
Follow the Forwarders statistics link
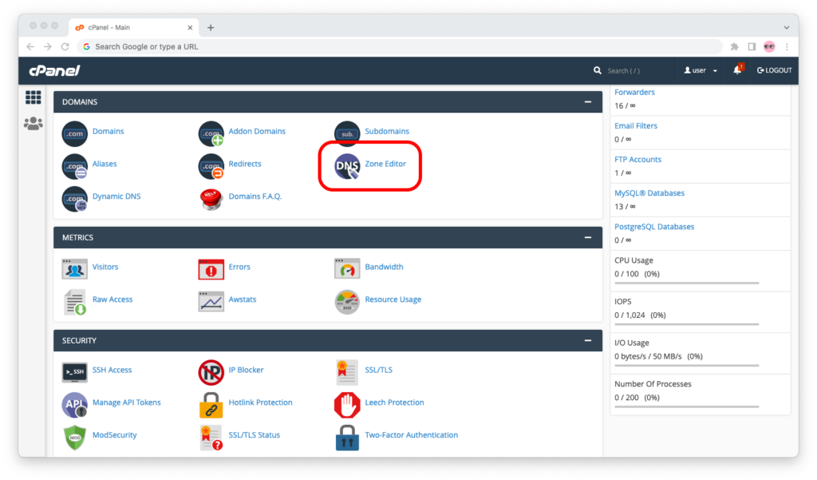[x=634, y=93]
